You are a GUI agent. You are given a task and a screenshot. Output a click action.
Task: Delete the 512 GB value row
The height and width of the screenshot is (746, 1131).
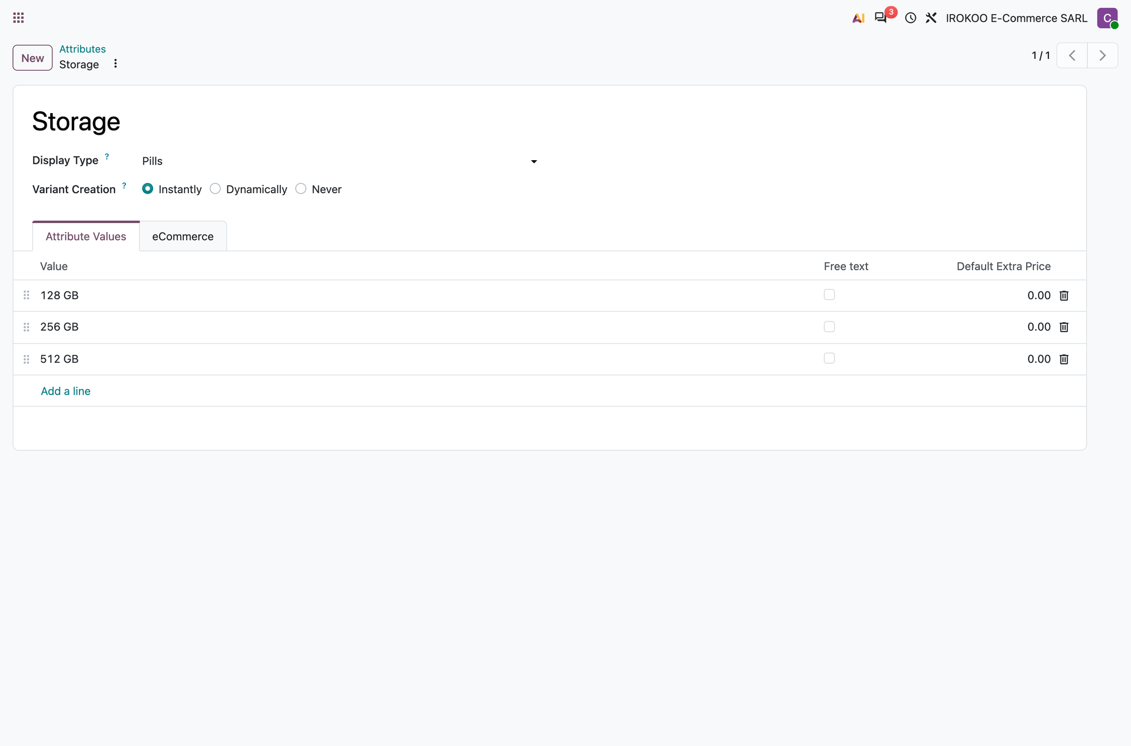pyautogui.click(x=1064, y=359)
